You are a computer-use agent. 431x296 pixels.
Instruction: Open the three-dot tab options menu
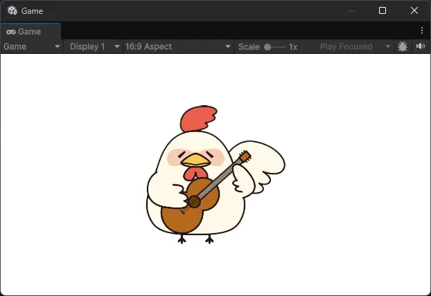pyautogui.click(x=422, y=30)
